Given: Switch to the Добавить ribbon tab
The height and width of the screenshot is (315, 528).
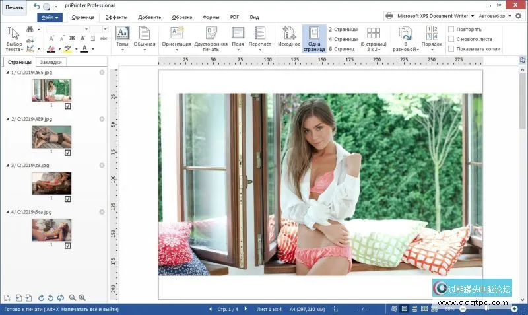Looking at the screenshot, I should point(150,17).
